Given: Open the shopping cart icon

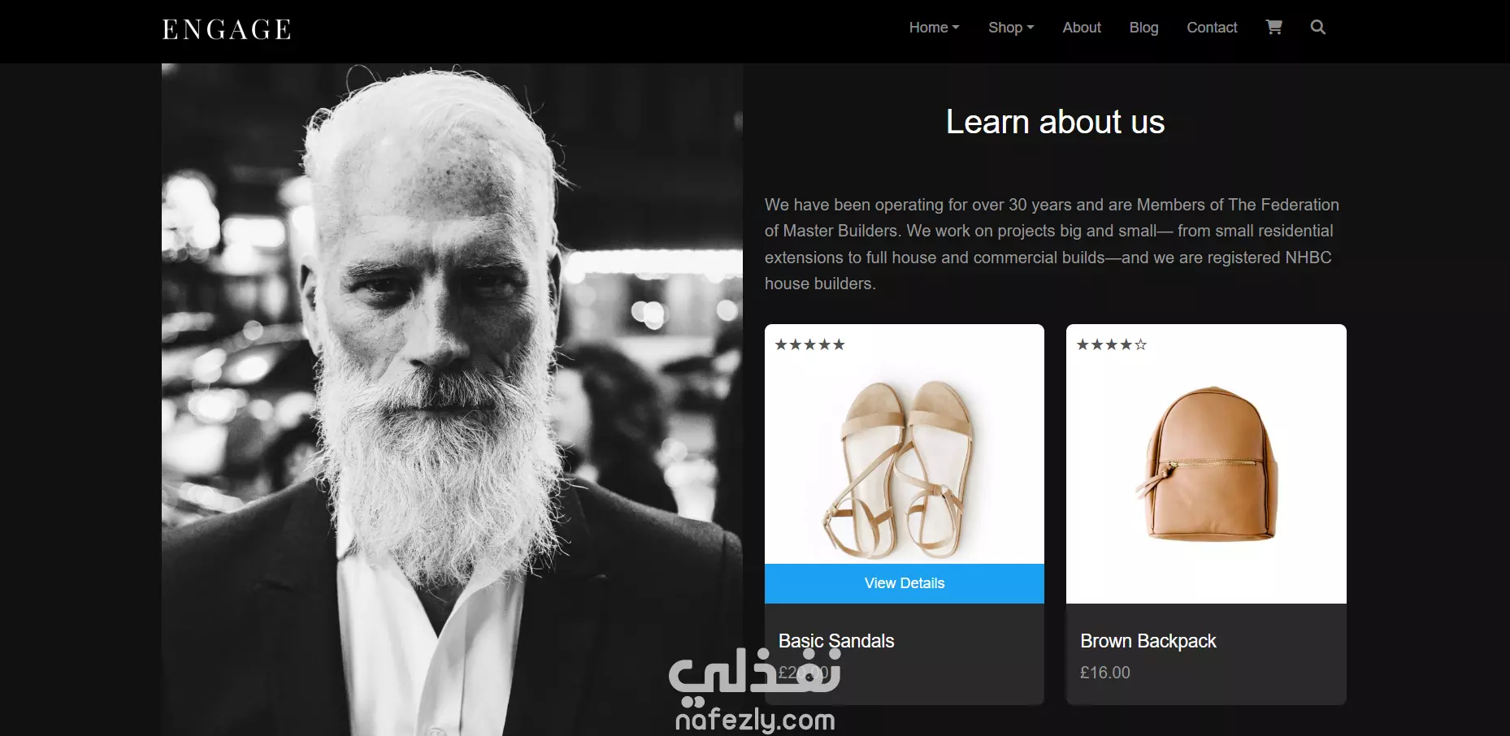Looking at the screenshot, I should coord(1274,27).
